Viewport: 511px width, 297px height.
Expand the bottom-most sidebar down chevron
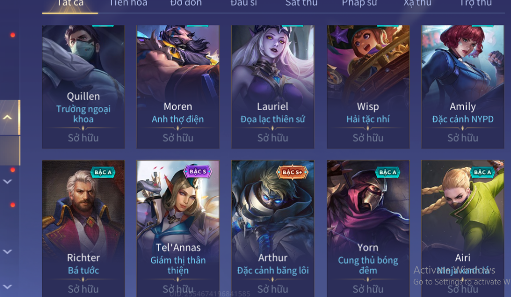click(7, 287)
